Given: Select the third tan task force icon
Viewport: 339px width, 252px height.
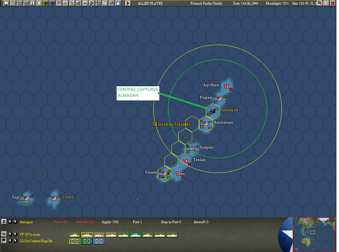Looking at the screenshot, I should coord(99,235).
